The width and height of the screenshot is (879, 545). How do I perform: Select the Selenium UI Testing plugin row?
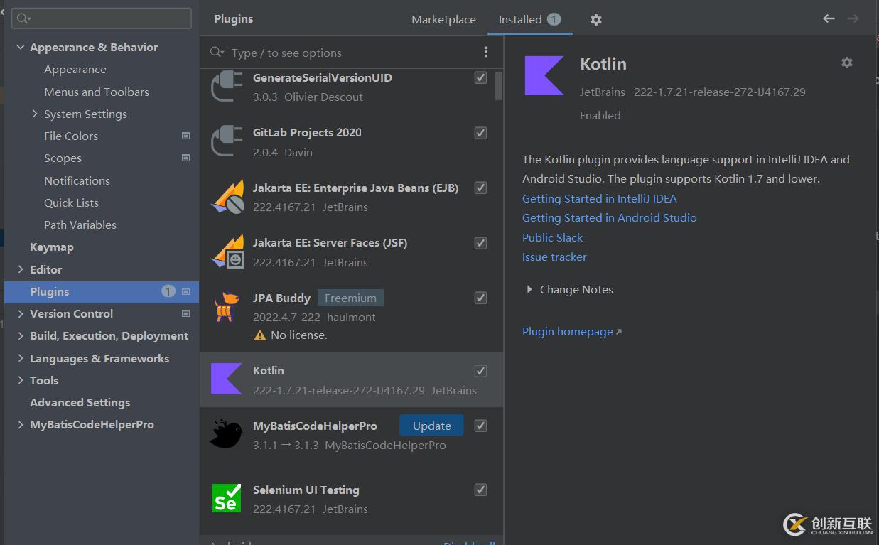pyautogui.click(x=352, y=499)
